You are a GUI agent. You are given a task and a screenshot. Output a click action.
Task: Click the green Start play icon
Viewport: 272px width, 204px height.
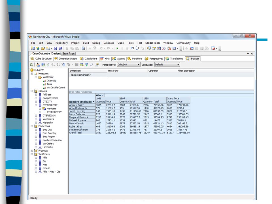[x=117, y=48]
